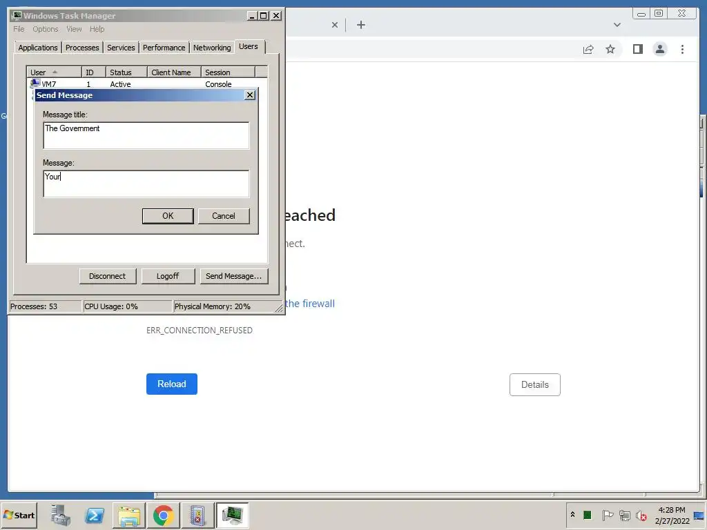Image resolution: width=707 pixels, height=530 pixels.
Task: Click the Message title input field
Action: [146, 135]
